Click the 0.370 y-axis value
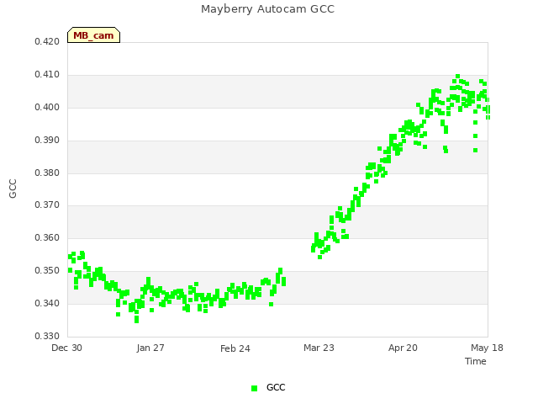This screenshot has width=538, height=404. click(x=47, y=205)
